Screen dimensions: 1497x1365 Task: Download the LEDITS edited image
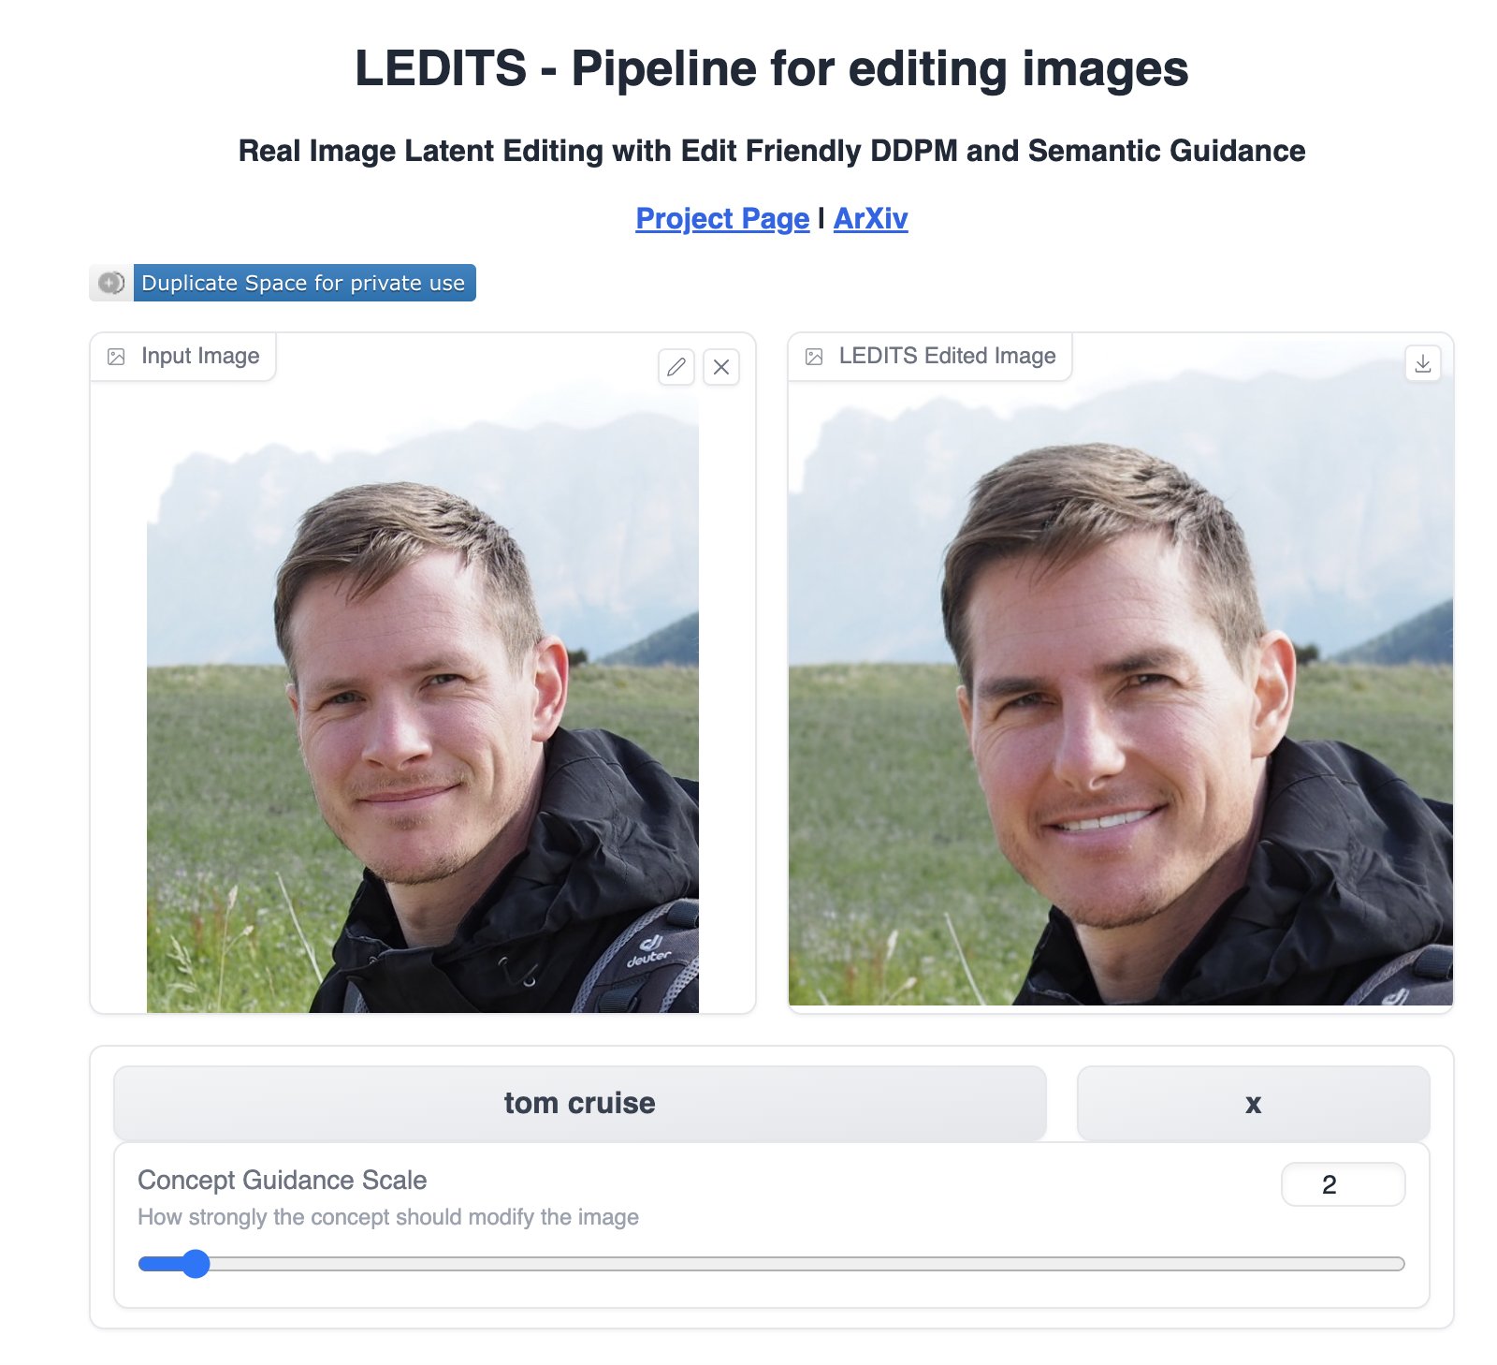1423,363
